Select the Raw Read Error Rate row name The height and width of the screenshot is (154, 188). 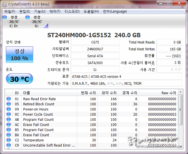click(40, 99)
